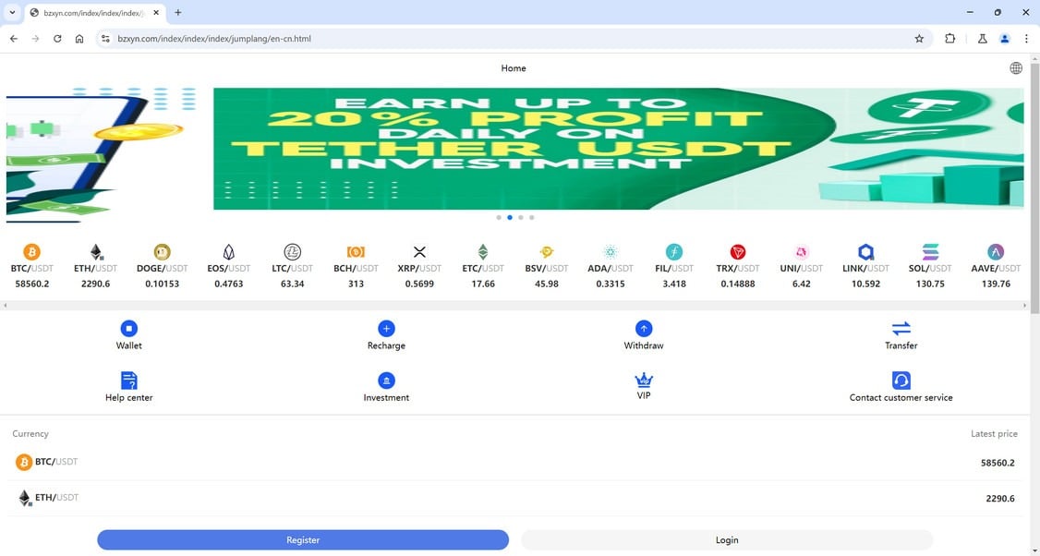Screen dimensions: 1040x556
Task: Click the Login button
Action: 727,540
